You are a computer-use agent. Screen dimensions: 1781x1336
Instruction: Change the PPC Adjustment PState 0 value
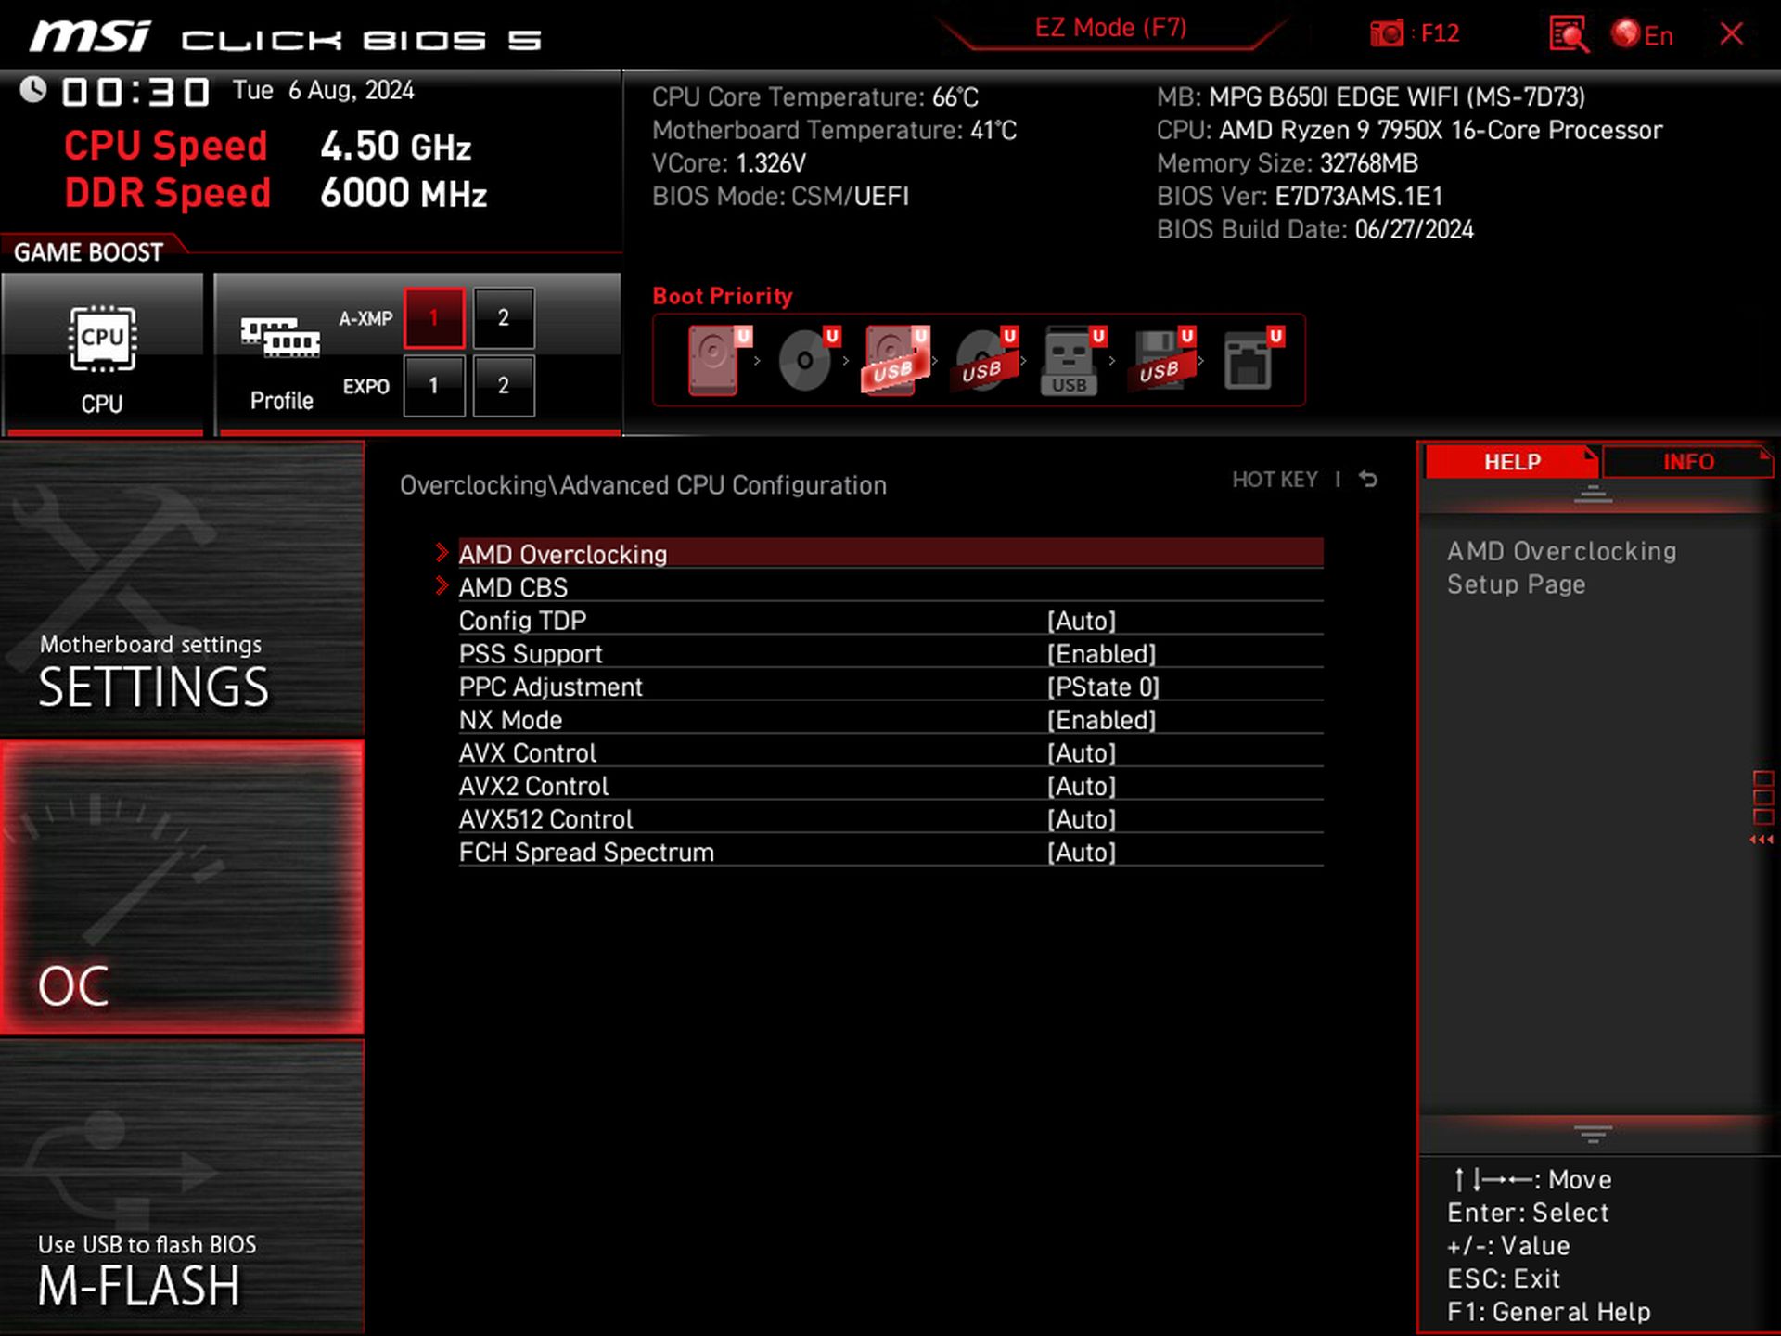click(1102, 687)
